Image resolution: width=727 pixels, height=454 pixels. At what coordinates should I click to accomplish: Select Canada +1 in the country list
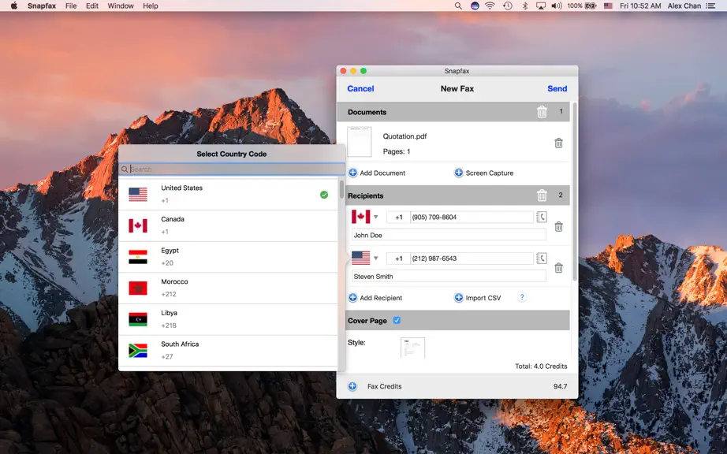pyautogui.click(x=228, y=225)
